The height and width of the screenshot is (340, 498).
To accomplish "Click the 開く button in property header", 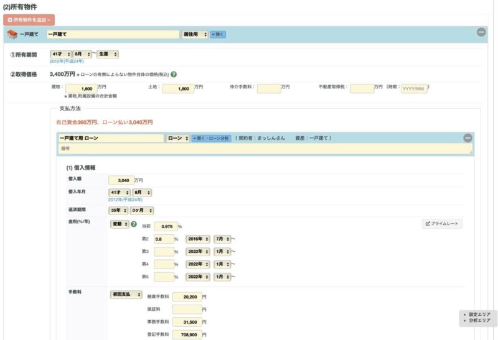I will click(218, 34).
